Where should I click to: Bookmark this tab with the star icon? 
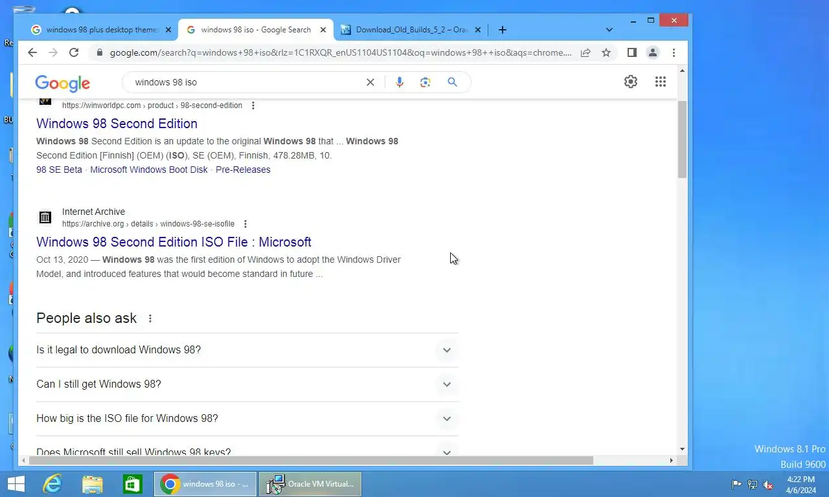coord(606,53)
